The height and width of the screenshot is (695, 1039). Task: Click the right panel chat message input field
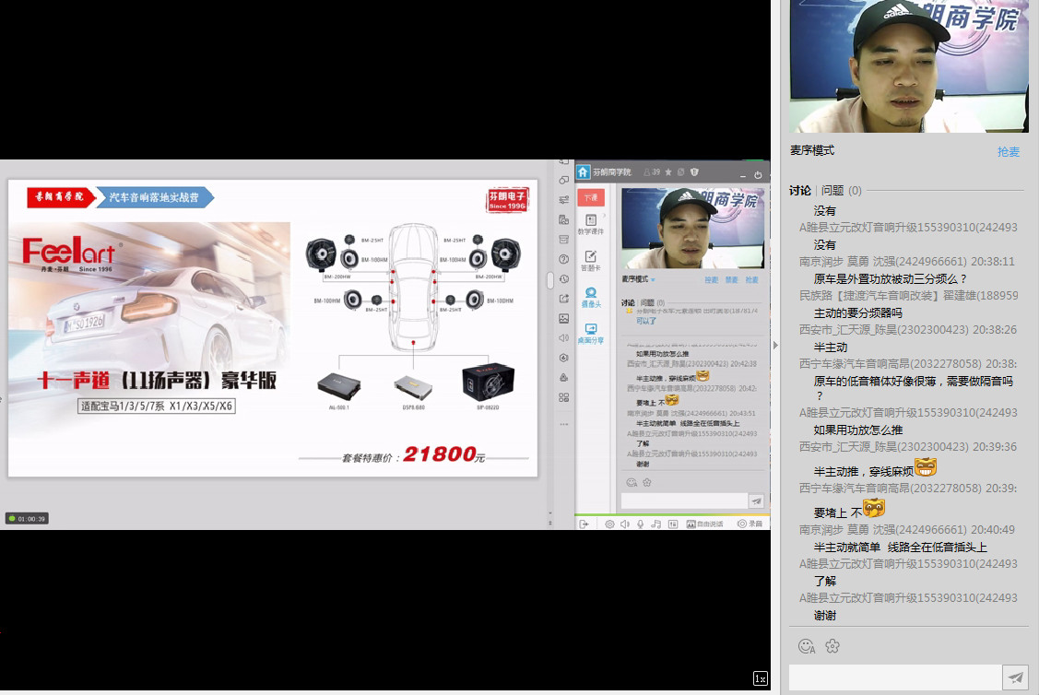tap(894, 677)
